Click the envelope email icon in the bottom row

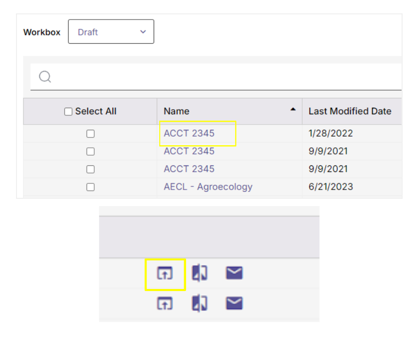[234, 304]
